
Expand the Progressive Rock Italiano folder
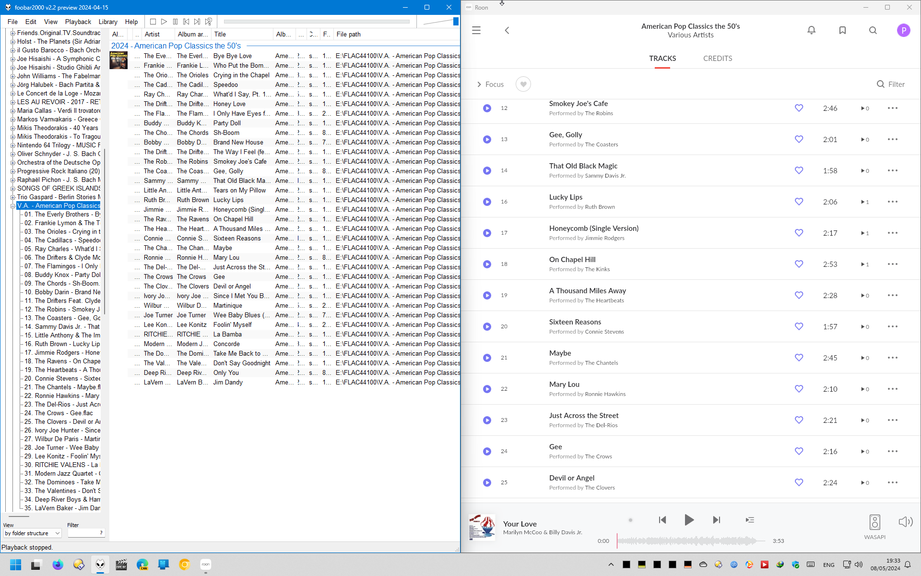click(13, 171)
